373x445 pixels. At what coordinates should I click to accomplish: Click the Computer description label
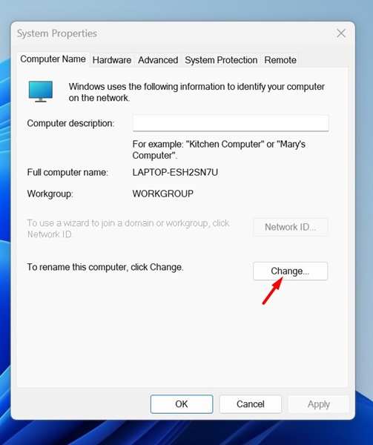[x=70, y=123]
